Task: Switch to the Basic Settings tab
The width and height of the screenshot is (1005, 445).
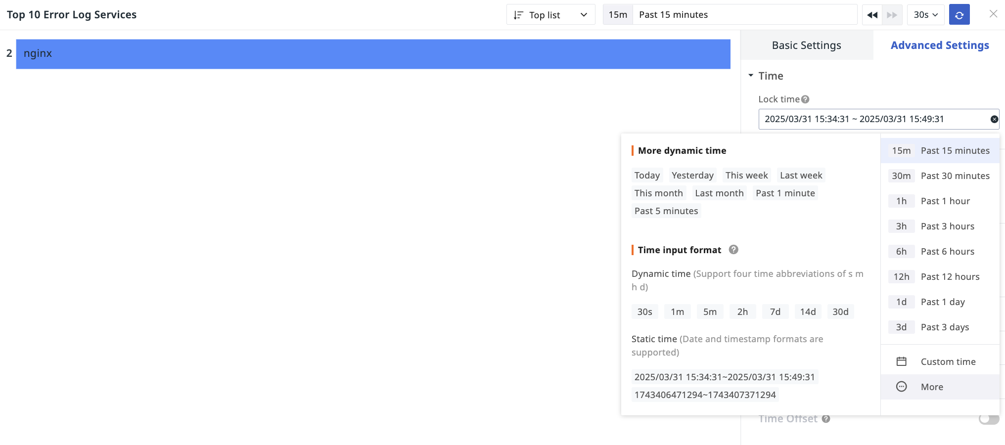Action: pos(807,45)
